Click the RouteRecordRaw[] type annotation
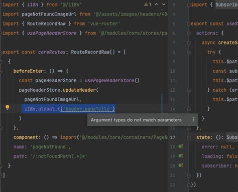The height and width of the screenshot is (192, 238). click(x=93, y=52)
